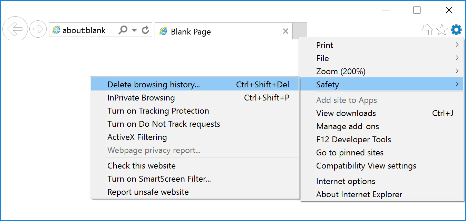The width and height of the screenshot is (466, 221).
Task: Maximize the Internet Explorer window
Action: point(417,10)
